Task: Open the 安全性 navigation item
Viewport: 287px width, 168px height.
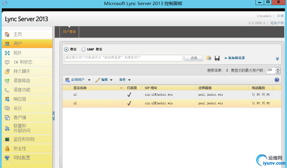Action: click(x=27, y=149)
